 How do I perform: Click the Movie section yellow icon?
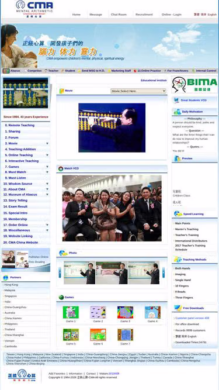[61, 91]
